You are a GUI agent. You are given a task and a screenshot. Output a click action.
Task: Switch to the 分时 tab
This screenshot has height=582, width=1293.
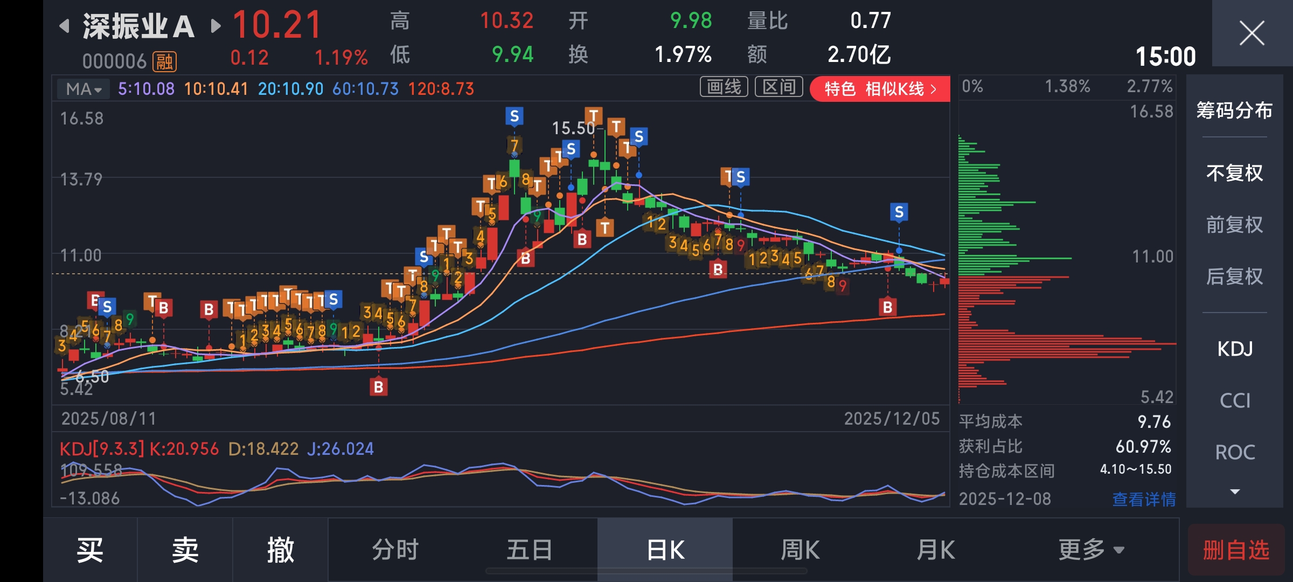395,550
